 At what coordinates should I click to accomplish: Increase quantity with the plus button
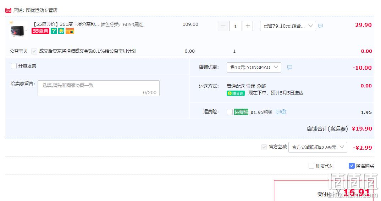(248, 26)
